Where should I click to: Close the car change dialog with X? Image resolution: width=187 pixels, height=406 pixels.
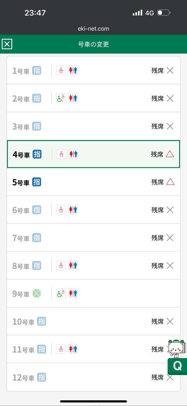7,44
